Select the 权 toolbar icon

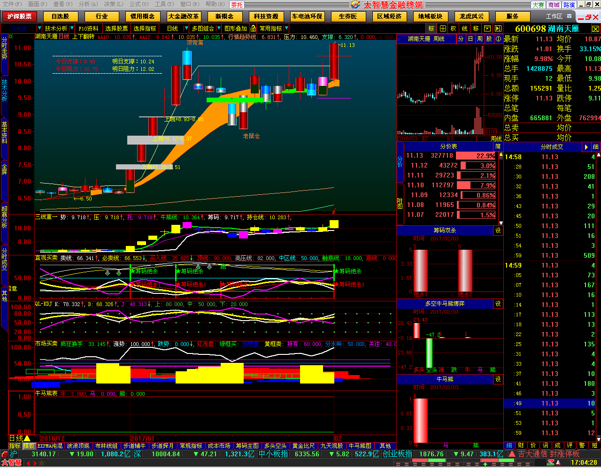[454, 29]
